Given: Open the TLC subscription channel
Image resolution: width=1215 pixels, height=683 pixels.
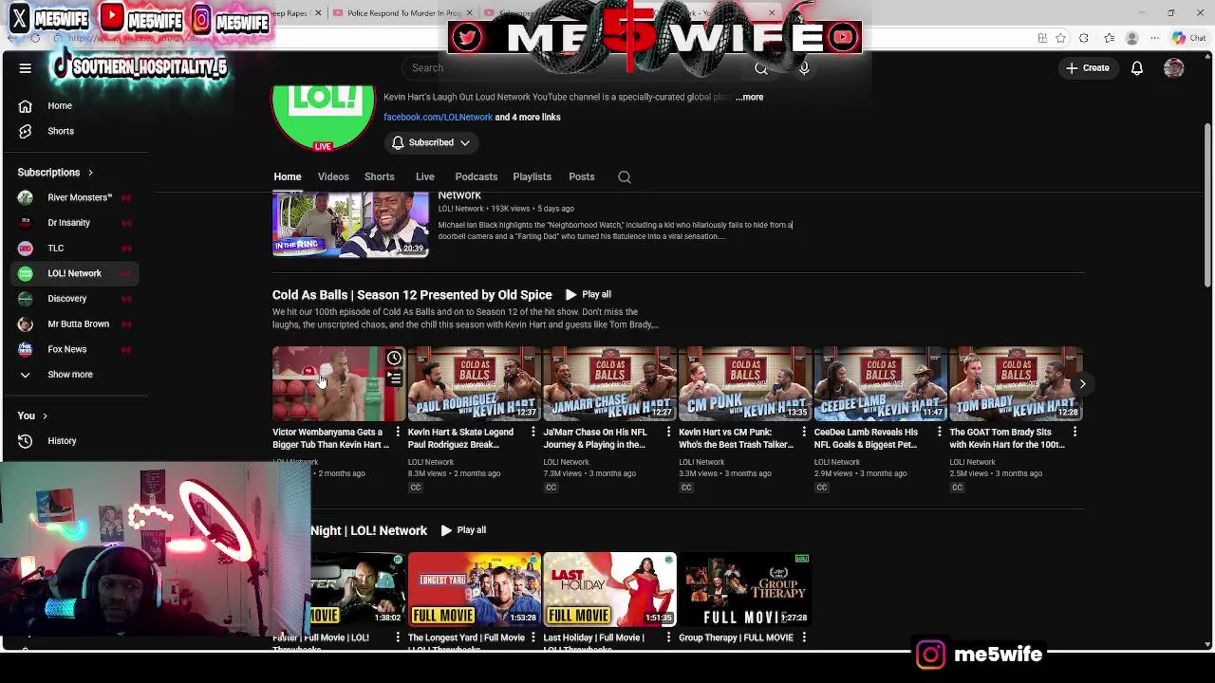Looking at the screenshot, I should click(76, 249).
